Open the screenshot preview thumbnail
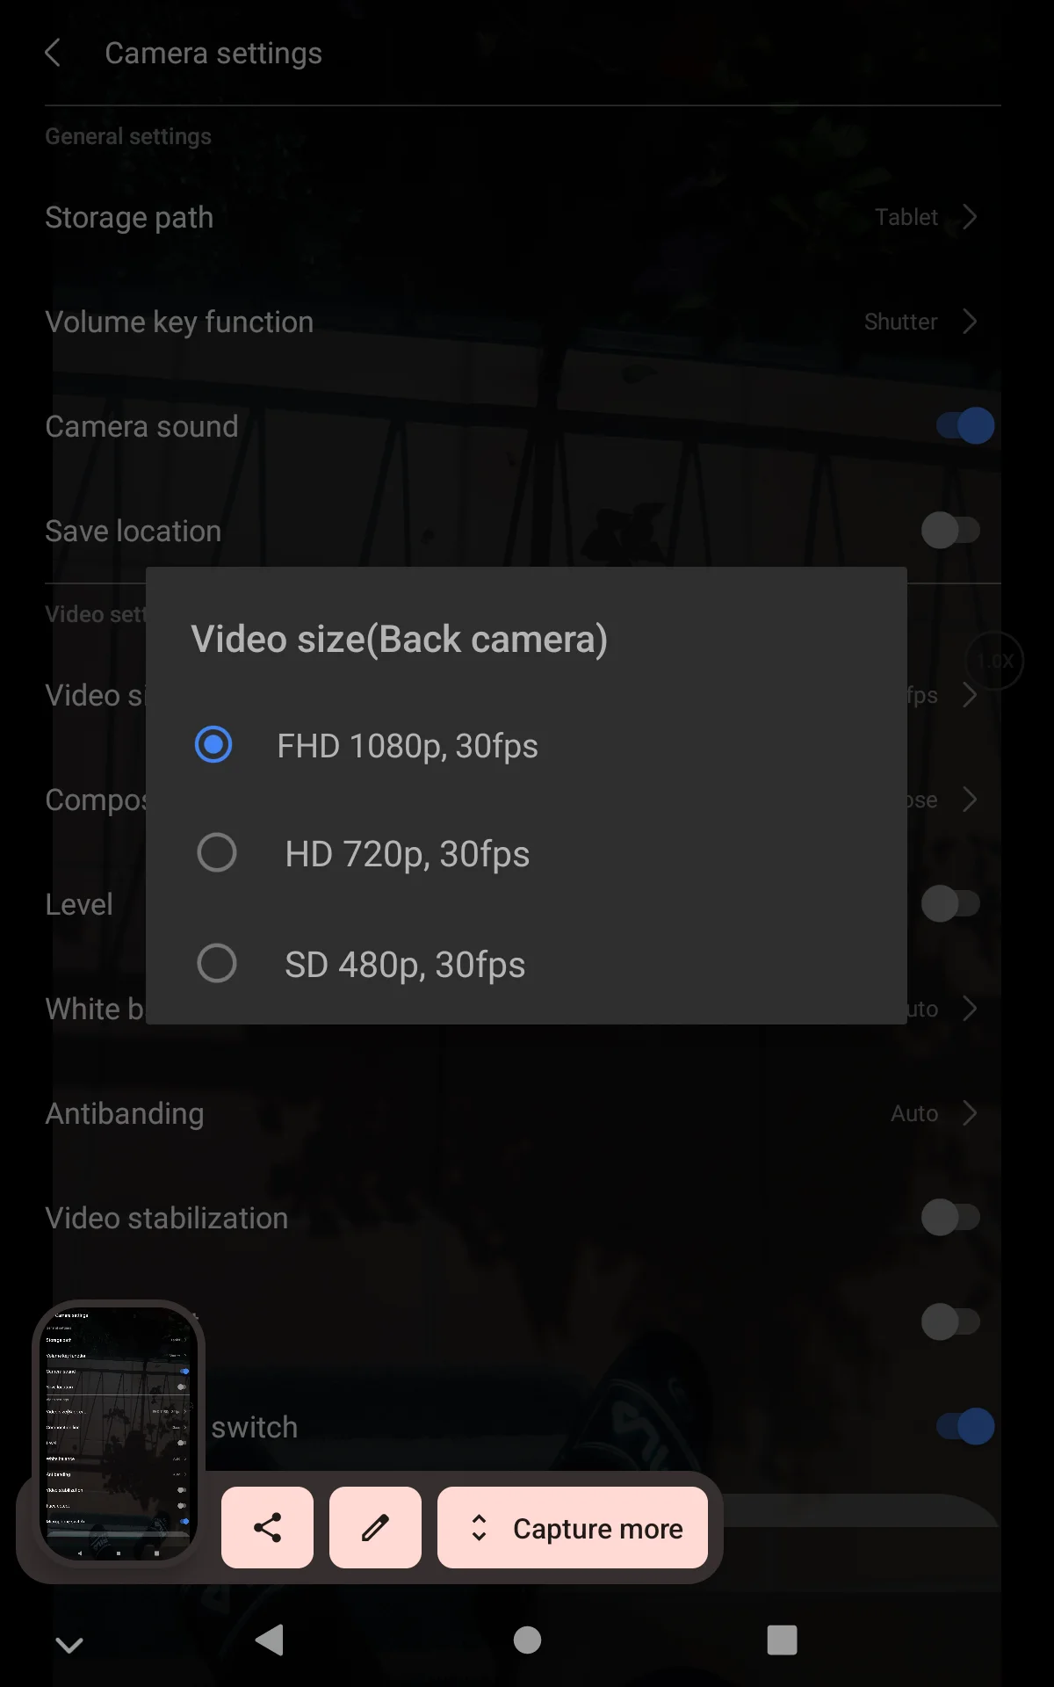This screenshot has width=1054, height=1687. [119, 1432]
